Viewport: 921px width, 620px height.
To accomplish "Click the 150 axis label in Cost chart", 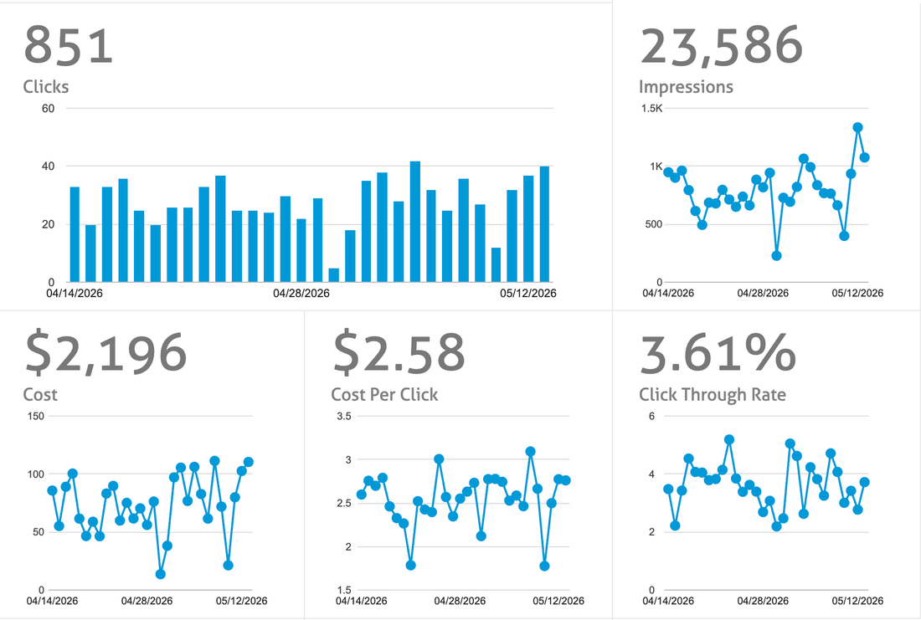I will click(x=36, y=417).
